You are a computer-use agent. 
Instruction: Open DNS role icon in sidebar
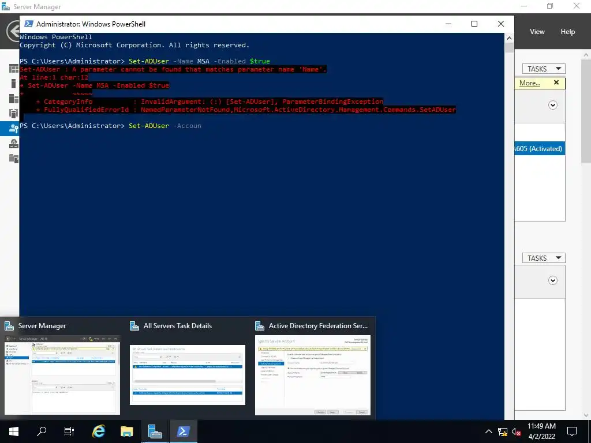(x=14, y=144)
